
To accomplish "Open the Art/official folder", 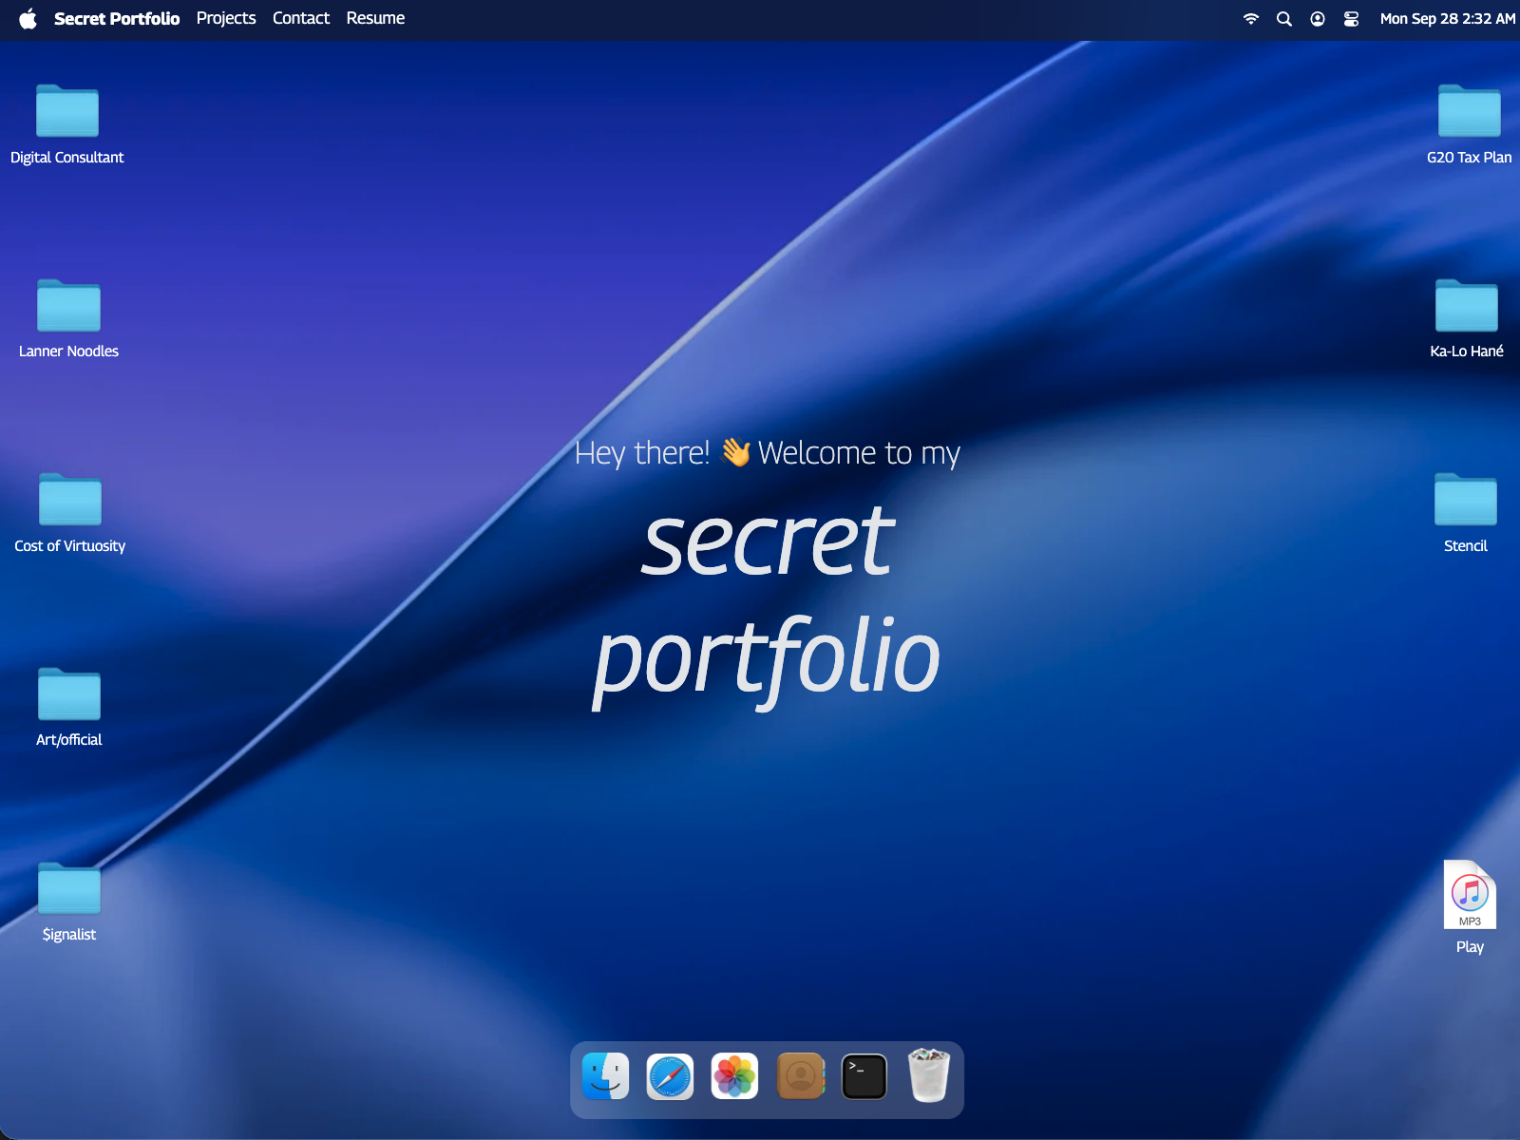I will 69,694.
